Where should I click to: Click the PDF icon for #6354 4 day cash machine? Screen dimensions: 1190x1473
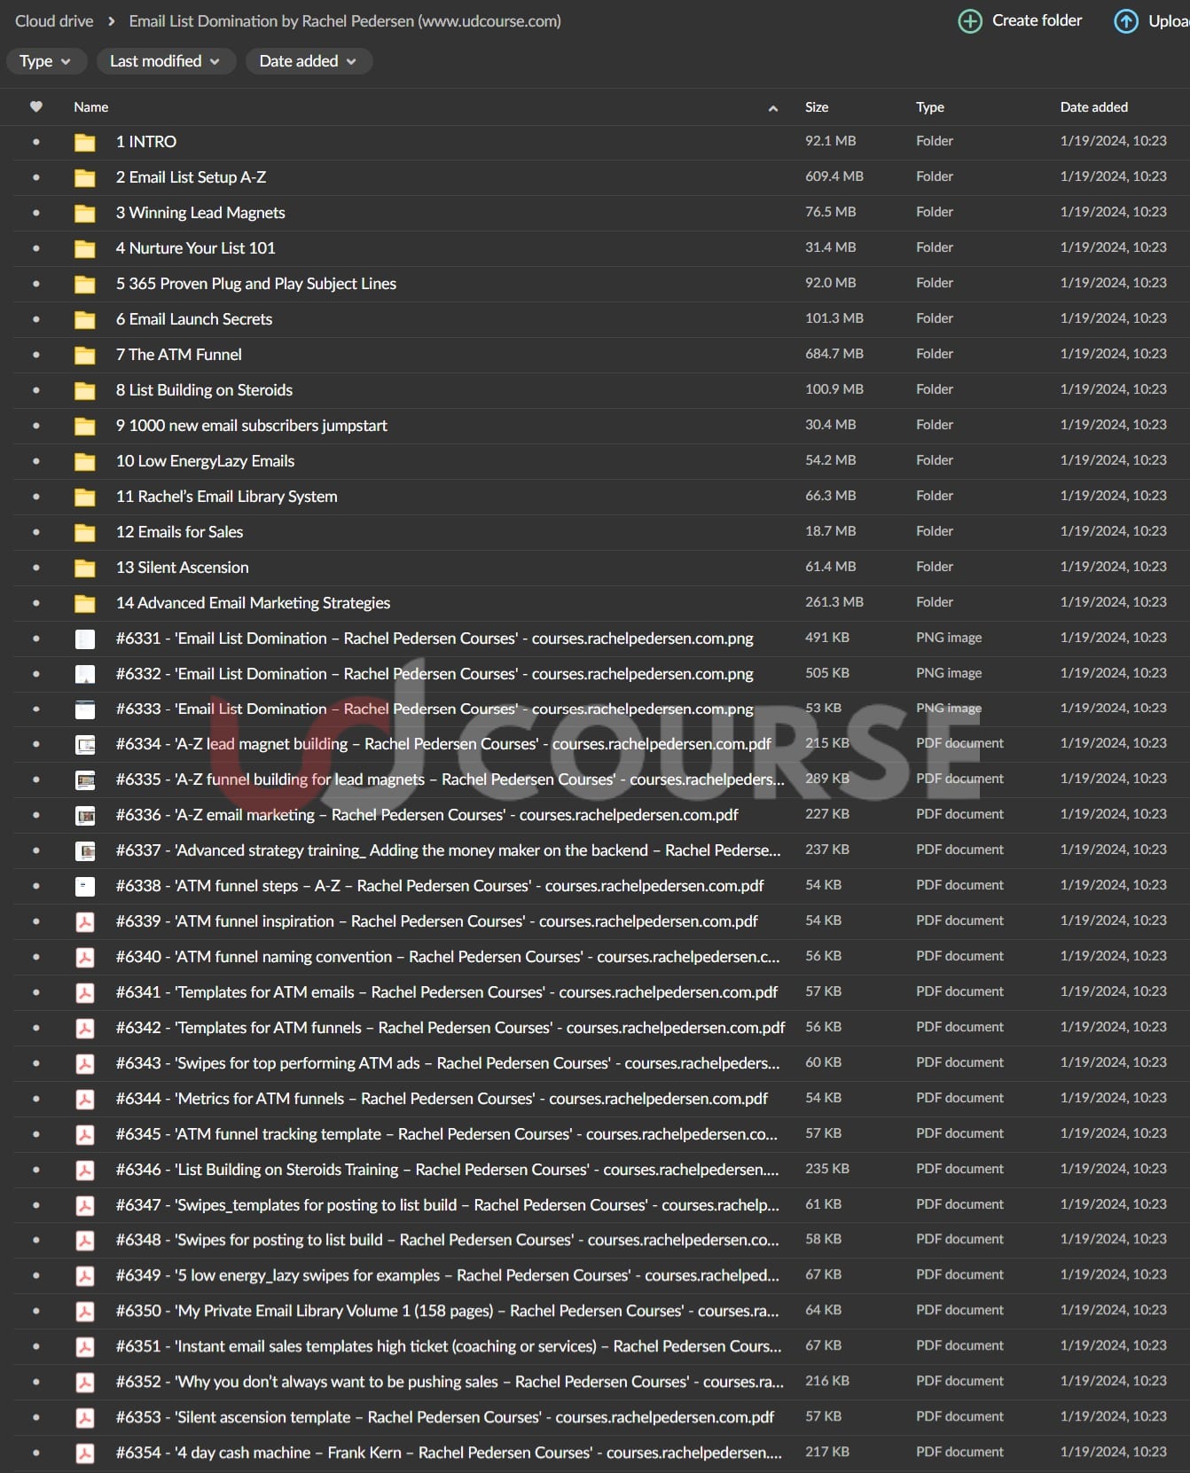point(85,1453)
